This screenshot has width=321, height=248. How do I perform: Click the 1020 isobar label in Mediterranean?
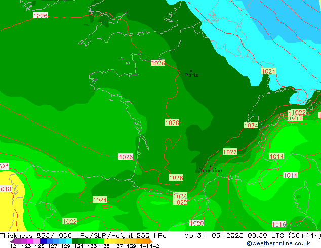pos(197,223)
